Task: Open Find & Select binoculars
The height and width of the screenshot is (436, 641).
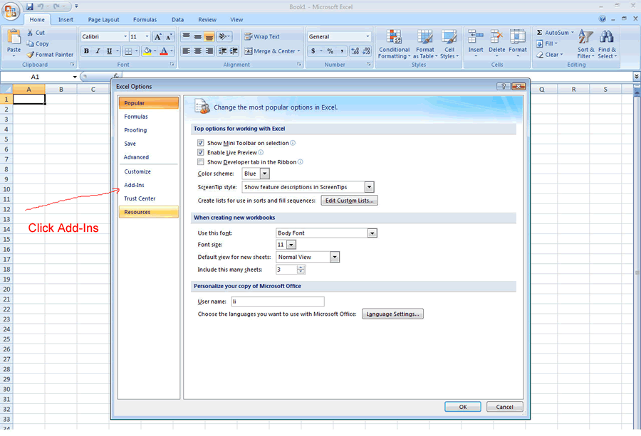Action: coord(607,44)
